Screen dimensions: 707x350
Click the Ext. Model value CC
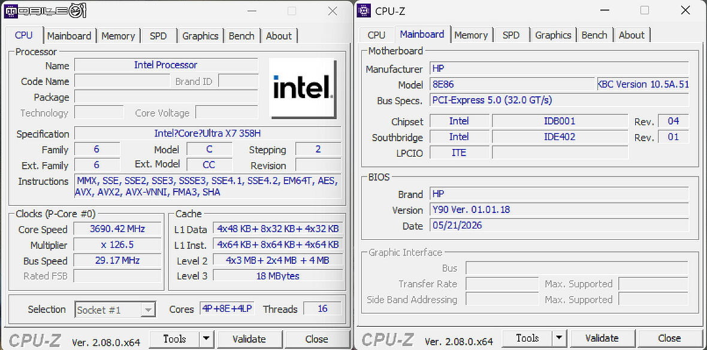pos(209,165)
